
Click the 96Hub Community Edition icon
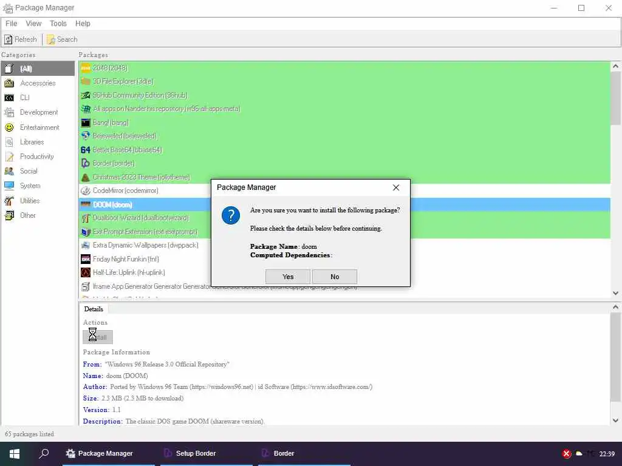(x=86, y=95)
